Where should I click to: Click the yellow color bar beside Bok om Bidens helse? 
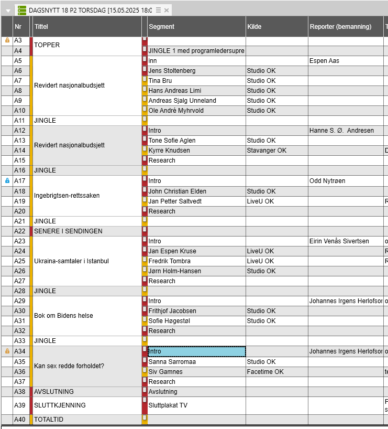(31, 316)
